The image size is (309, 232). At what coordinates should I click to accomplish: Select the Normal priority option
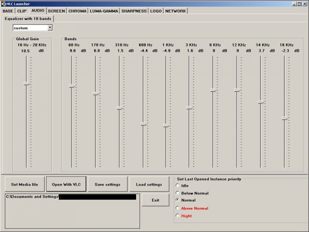[177, 200]
